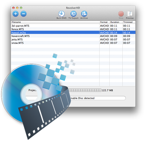The width and height of the screenshot is (145, 141).
Task: Click the Disc detected status field
Action: 97,98
